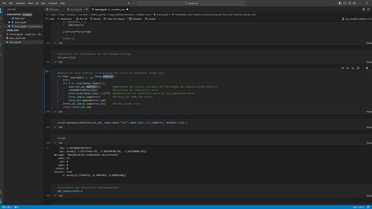372x209 pixels.
Task: Open the Edit menu
Action: click(10, 3)
